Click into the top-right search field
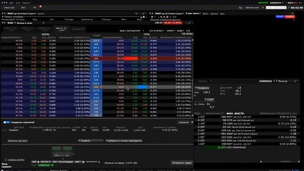 276,8
